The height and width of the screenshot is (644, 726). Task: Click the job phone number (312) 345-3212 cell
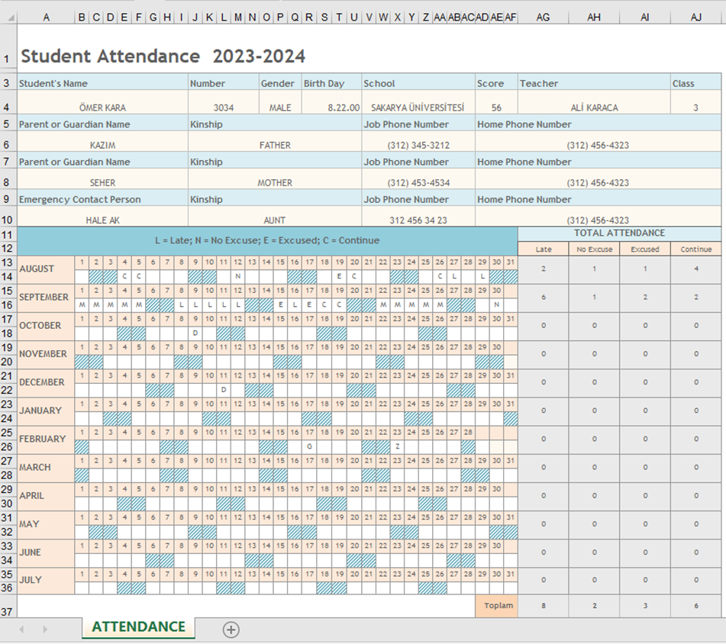pos(416,144)
